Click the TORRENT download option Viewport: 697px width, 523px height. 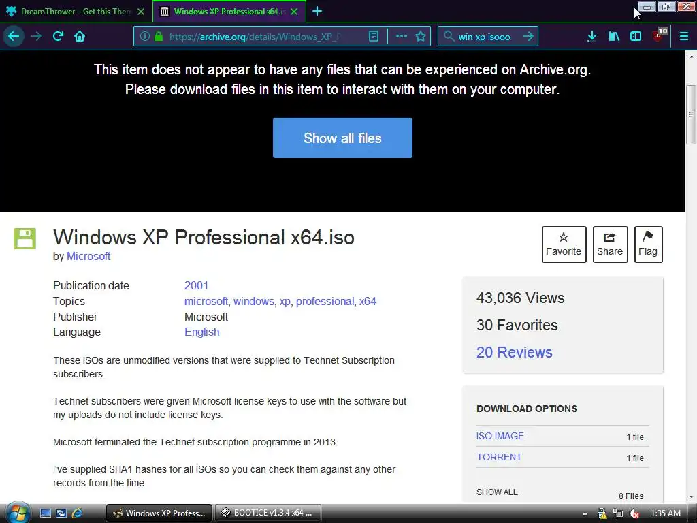(x=499, y=457)
